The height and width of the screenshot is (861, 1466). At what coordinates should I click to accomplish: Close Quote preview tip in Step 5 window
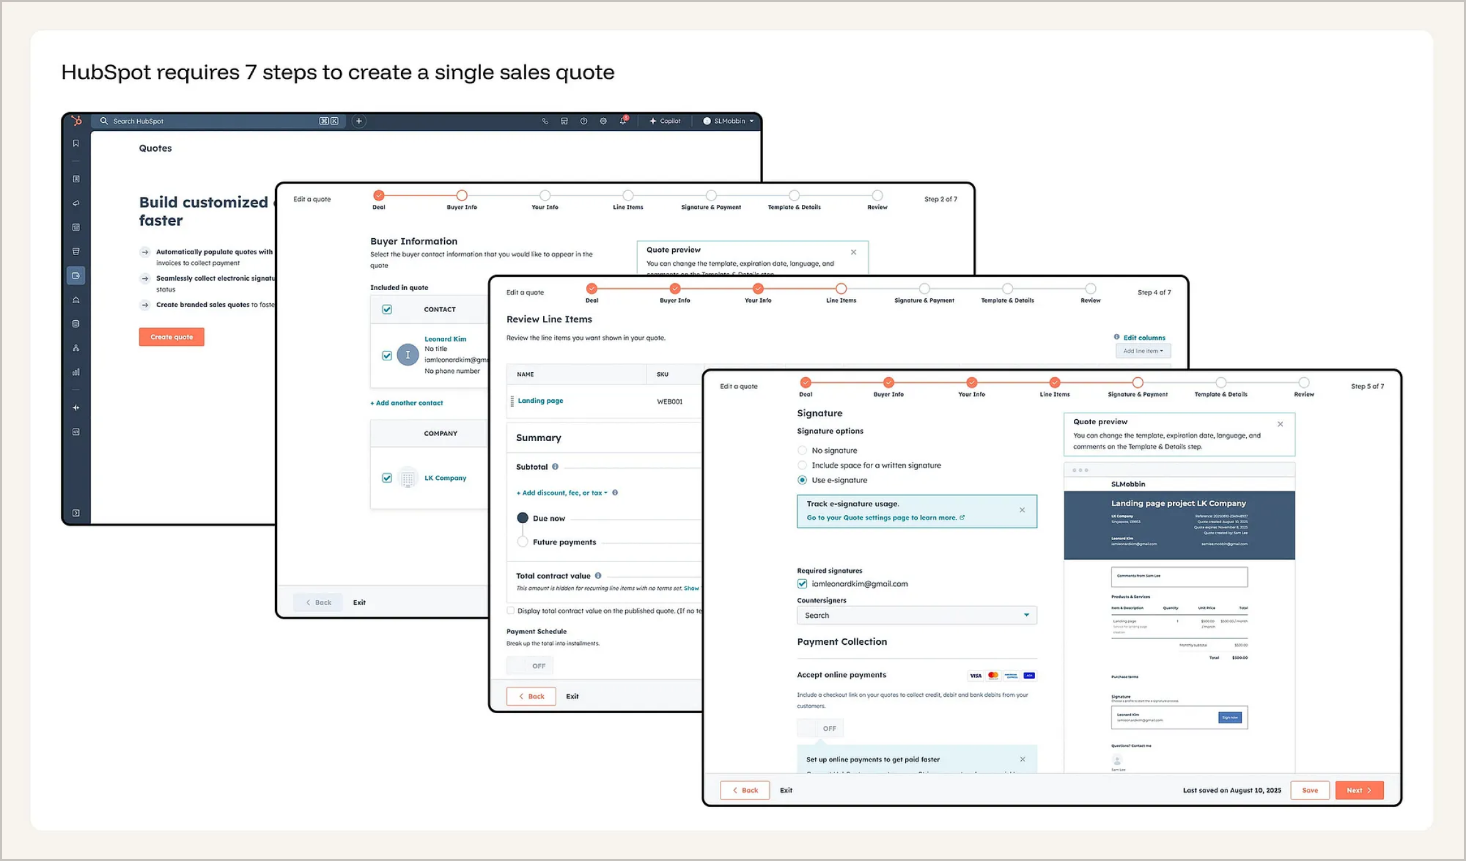click(x=1281, y=424)
